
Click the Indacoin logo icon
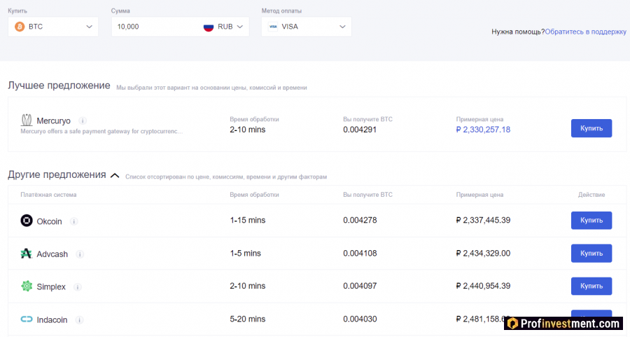click(x=27, y=319)
